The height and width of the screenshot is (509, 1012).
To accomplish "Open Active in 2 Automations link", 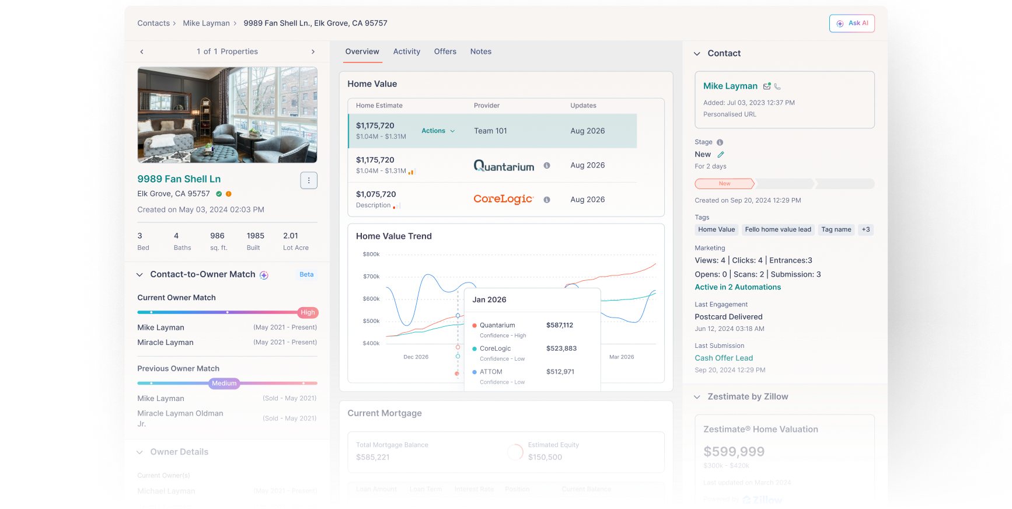I will (x=738, y=287).
